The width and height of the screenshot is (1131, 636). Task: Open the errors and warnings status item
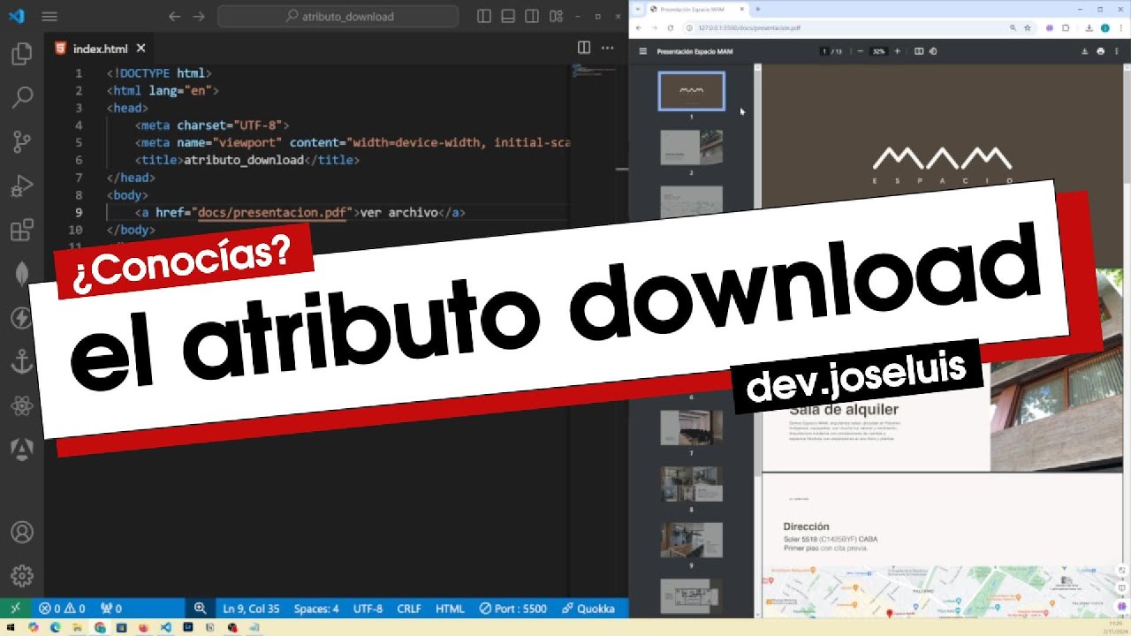pyautogui.click(x=62, y=609)
